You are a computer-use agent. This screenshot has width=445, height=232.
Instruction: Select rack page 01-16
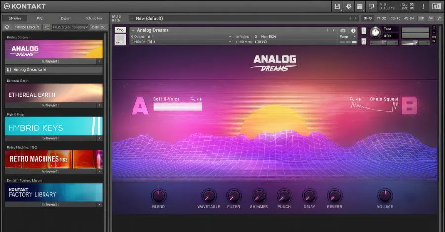click(x=368, y=18)
